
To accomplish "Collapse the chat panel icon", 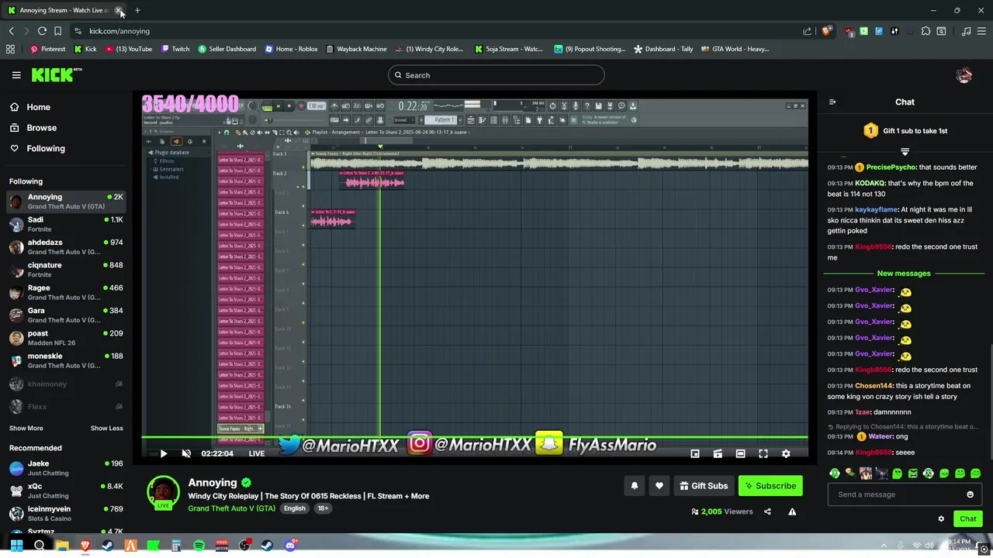I will (x=832, y=102).
